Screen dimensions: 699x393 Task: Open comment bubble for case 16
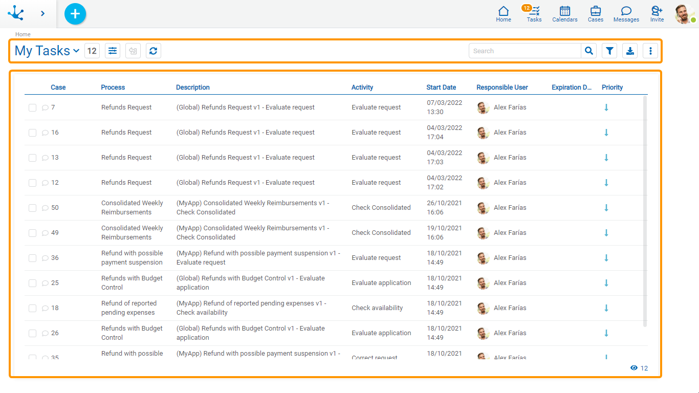click(45, 133)
